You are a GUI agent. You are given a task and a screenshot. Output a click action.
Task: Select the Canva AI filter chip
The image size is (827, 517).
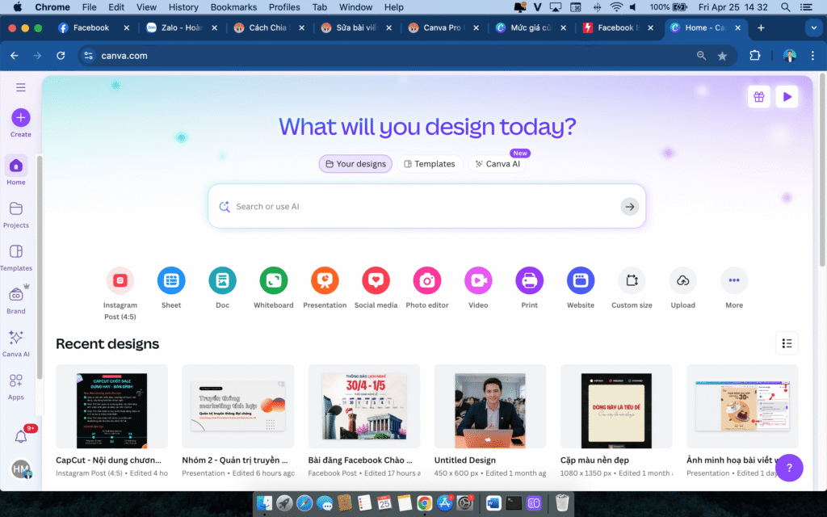(497, 163)
